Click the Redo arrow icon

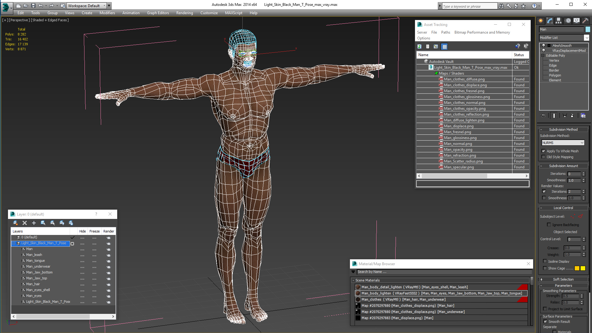[51, 6]
